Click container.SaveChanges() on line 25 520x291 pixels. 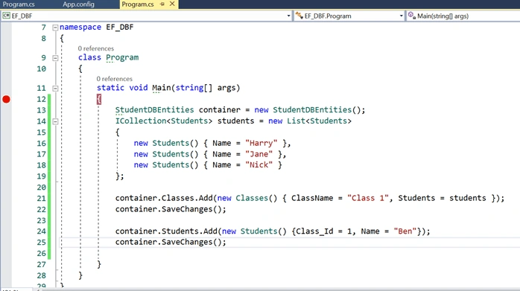point(171,243)
